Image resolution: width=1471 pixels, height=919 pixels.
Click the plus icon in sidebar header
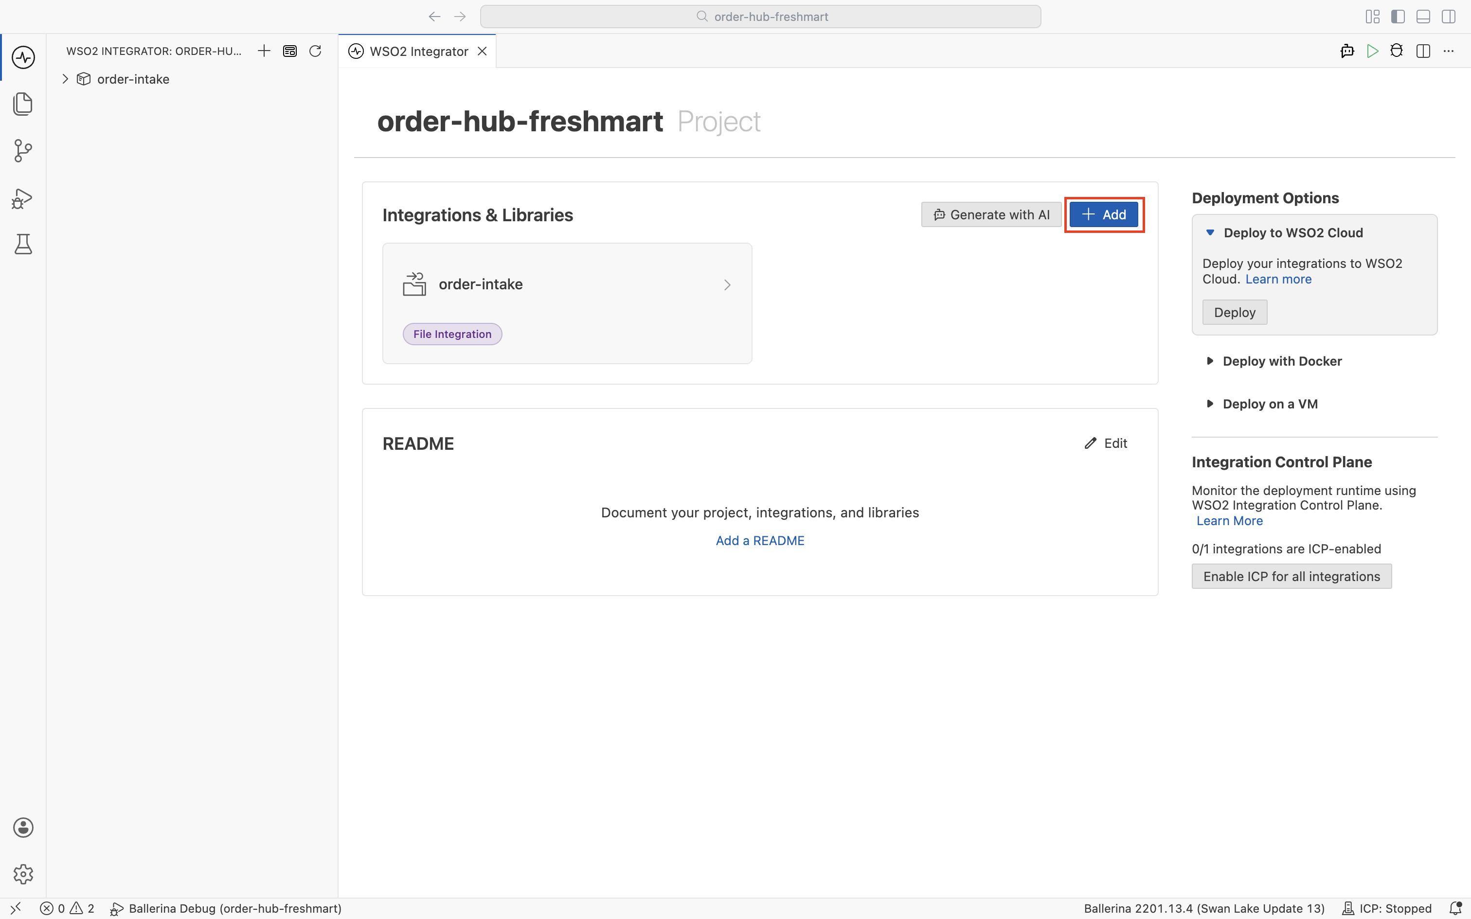[264, 51]
